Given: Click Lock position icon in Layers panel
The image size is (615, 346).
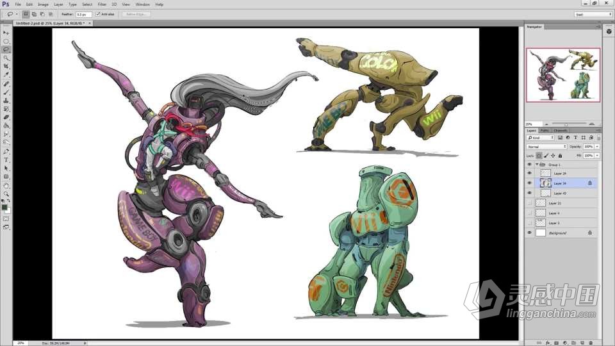Looking at the screenshot, I should pyautogui.click(x=553, y=156).
